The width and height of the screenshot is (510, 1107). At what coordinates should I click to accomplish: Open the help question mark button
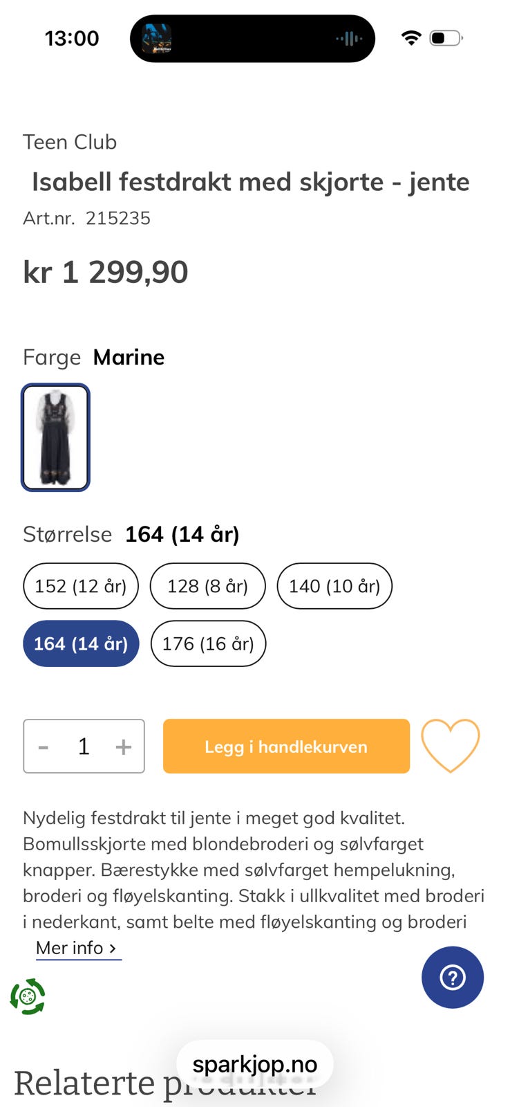coord(453,977)
